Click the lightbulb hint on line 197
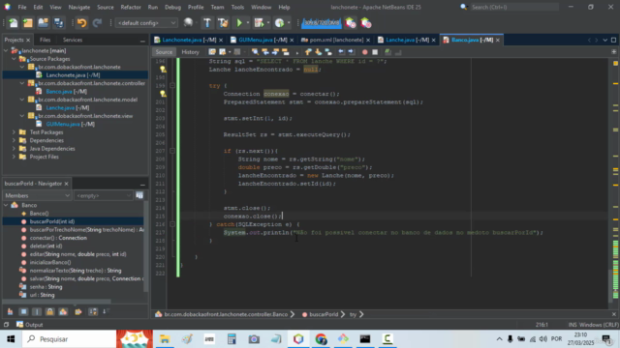 click(163, 70)
